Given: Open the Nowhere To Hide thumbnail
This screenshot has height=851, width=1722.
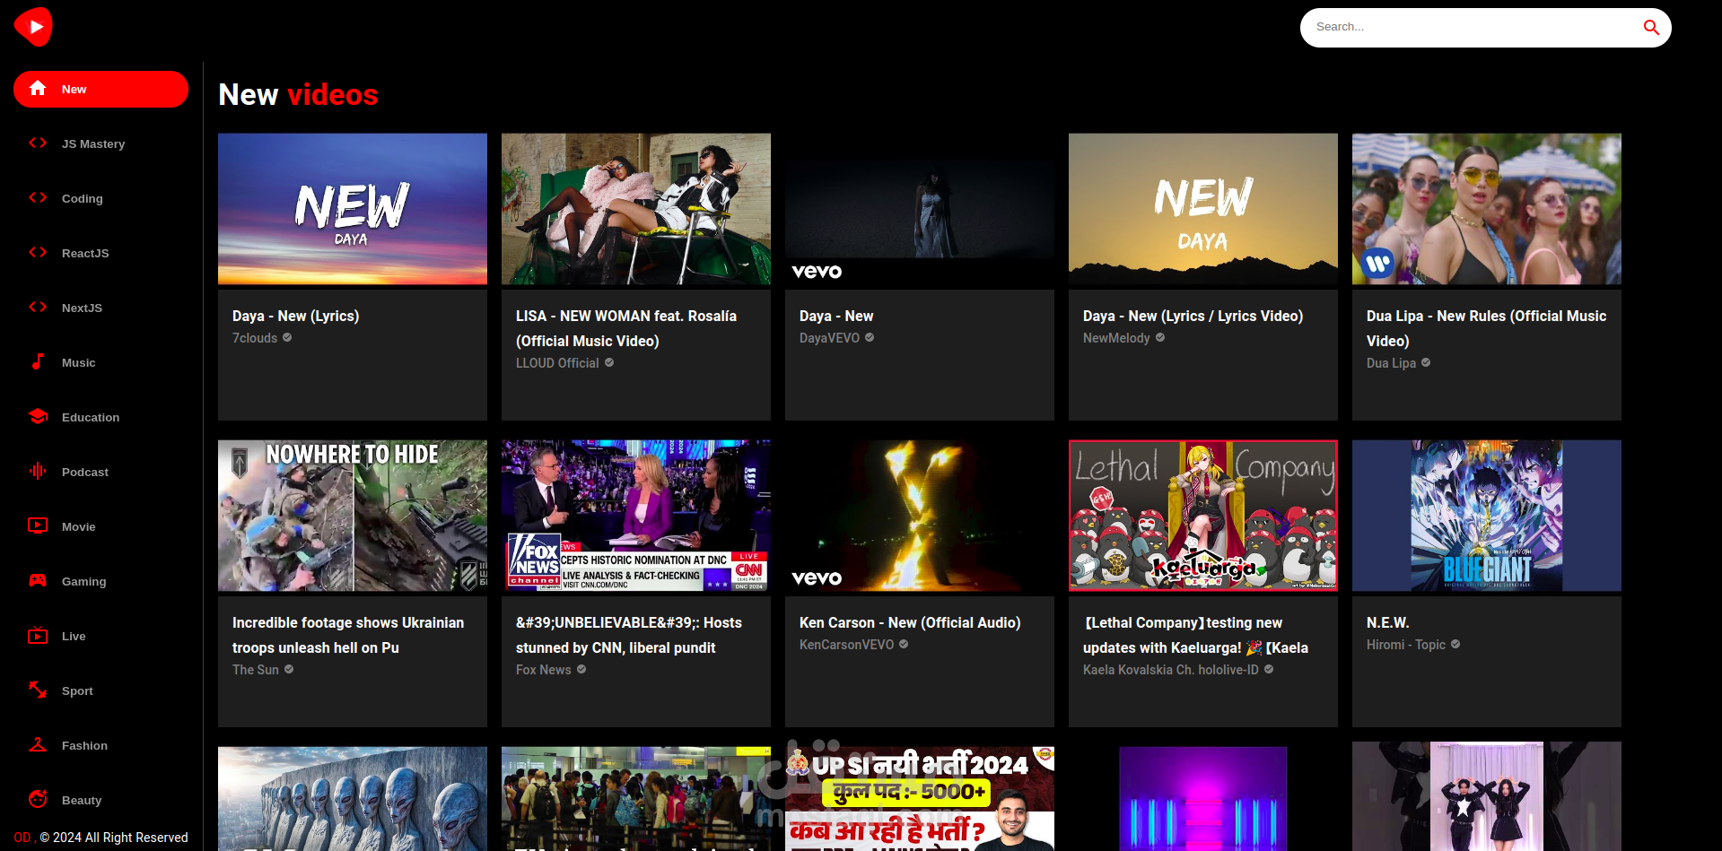Looking at the screenshot, I should point(353,516).
